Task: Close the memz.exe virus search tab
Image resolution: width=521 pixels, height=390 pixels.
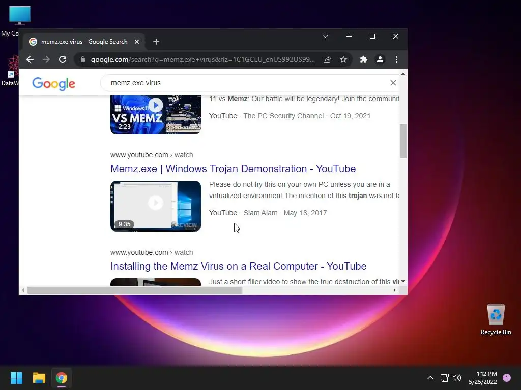Action: pyautogui.click(x=136, y=42)
